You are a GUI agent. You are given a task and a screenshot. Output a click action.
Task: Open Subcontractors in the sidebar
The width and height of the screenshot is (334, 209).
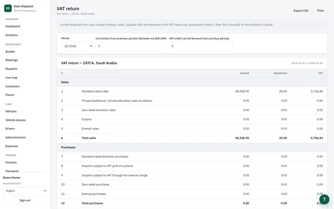[16, 137]
